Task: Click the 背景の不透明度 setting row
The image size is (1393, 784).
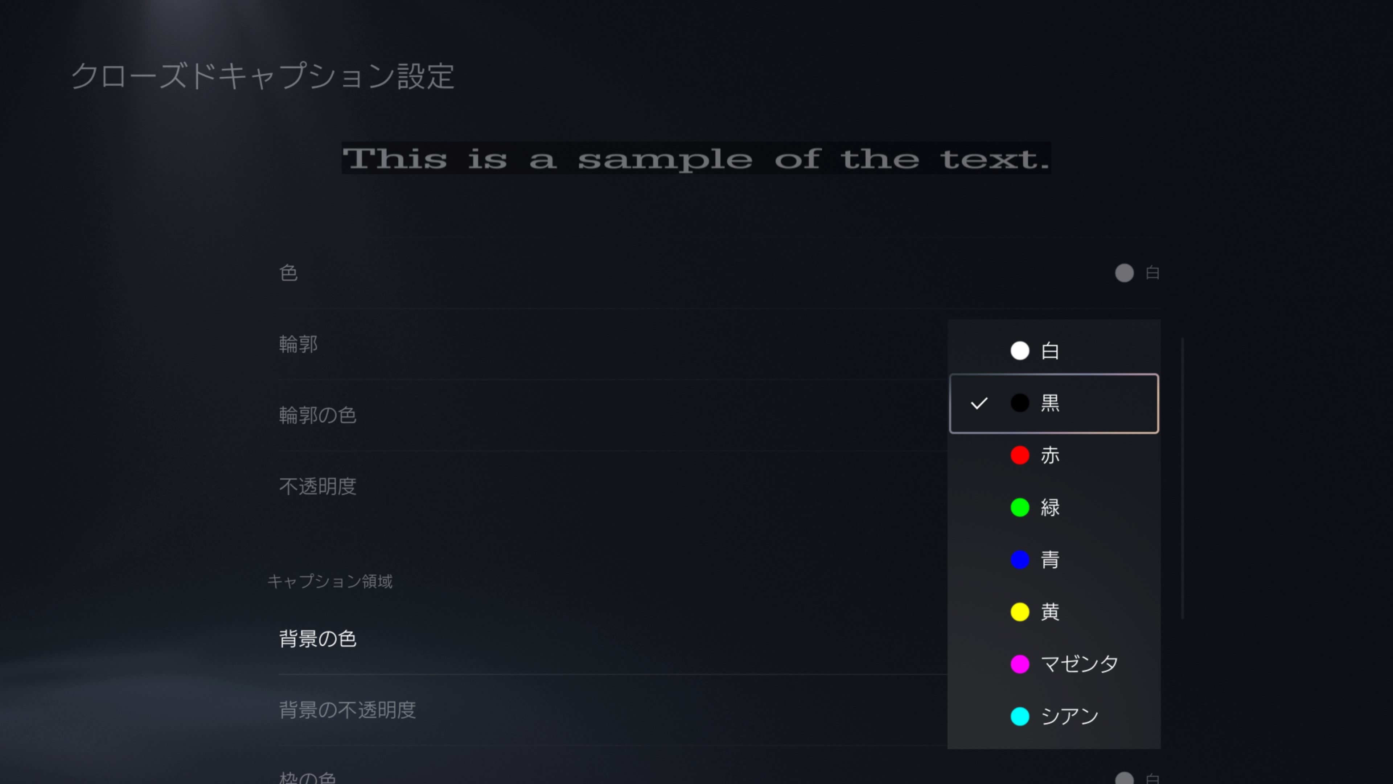Action: click(x=347, y=710)
